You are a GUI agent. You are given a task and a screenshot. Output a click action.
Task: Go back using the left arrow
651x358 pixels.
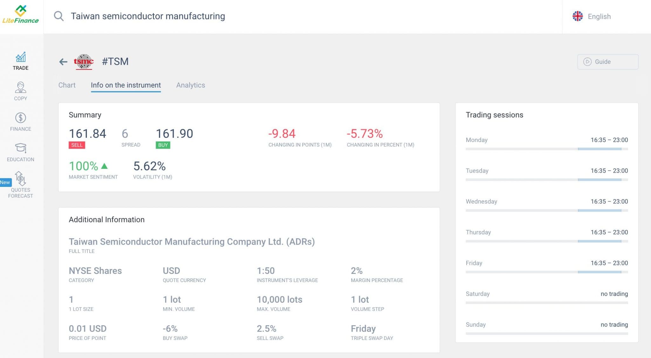(63, 62)
